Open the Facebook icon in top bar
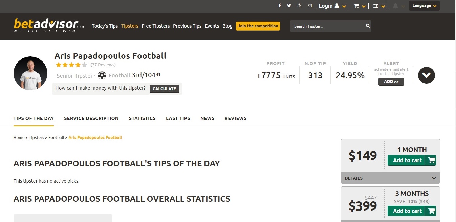Screen dimensions: 456x222 (x=280, y=6)
